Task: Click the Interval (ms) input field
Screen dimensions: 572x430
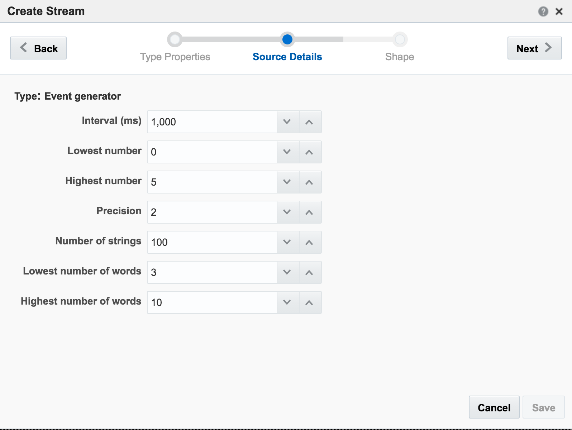Action: [212, 122]
